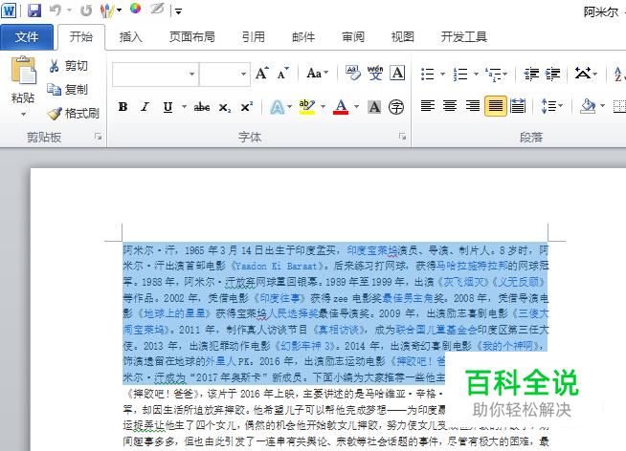The height and width of the screenshot is (451, 626).
Task: Toggle bold formatting
Action: point(123,107)
